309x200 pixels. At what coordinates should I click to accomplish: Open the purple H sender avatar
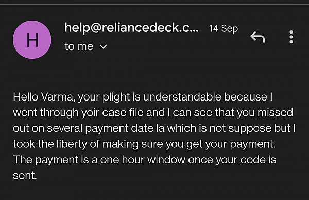coord(32,40)
